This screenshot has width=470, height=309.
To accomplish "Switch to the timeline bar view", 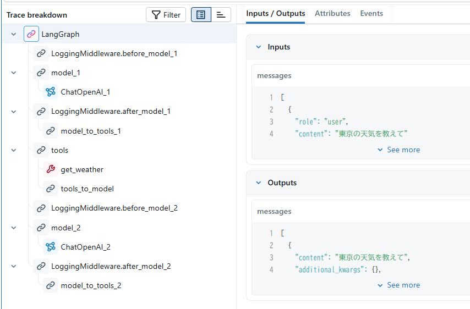I will coord(221,15).
